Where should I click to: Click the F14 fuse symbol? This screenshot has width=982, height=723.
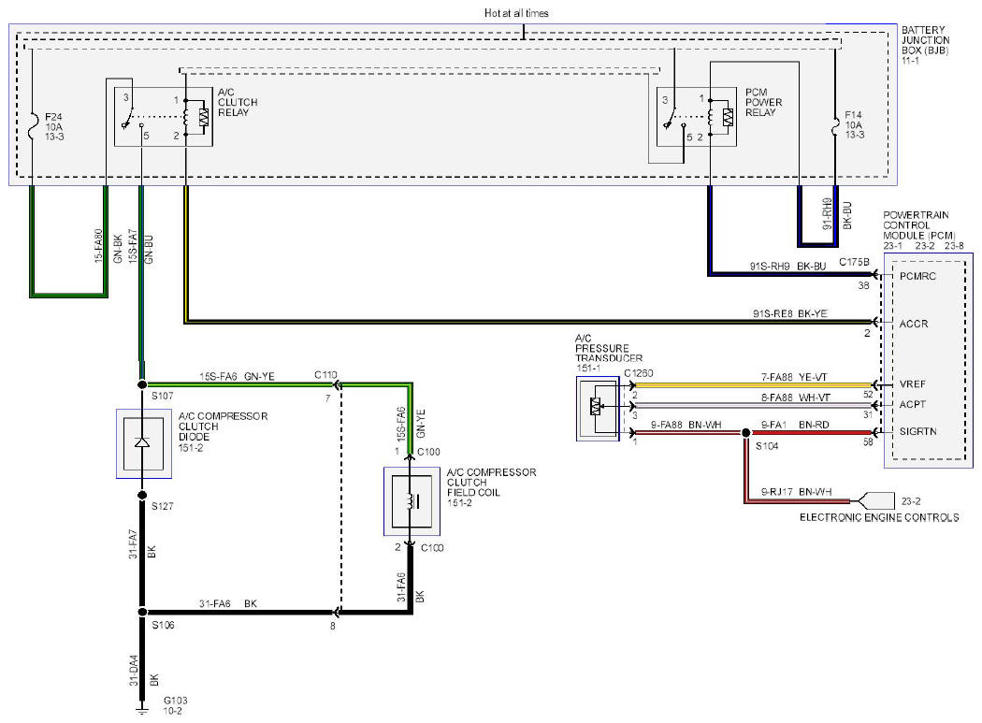[x=835, y=126]
